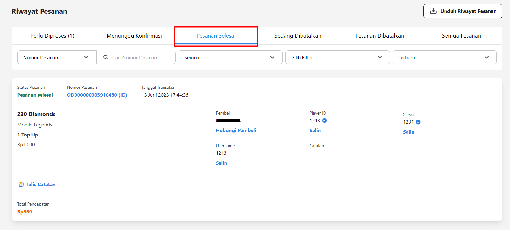Viewport: 510px width, 230px height.
Task: Click the date 13 Juni 2023 17:44:36
Action: [165, 95]
